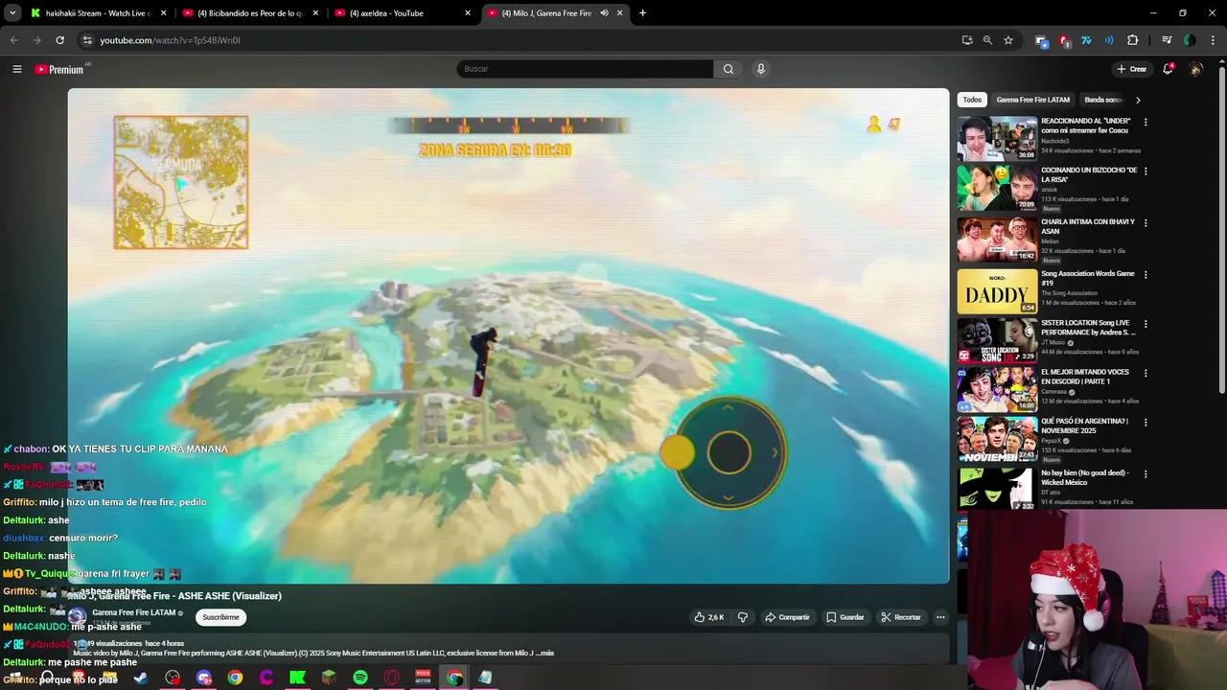
Task: Open options menu for EL MEJOR IMITANDO VOCES
Action: coord(1145,373)
